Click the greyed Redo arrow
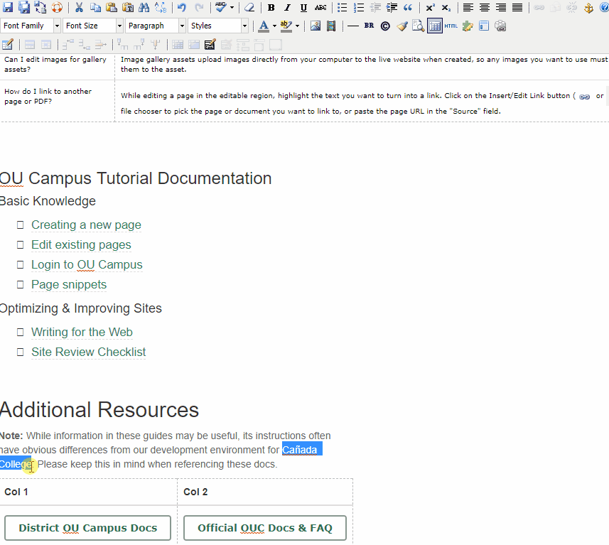Image resolution: width=609 pixels, height=545 pixels. (198, 7)
